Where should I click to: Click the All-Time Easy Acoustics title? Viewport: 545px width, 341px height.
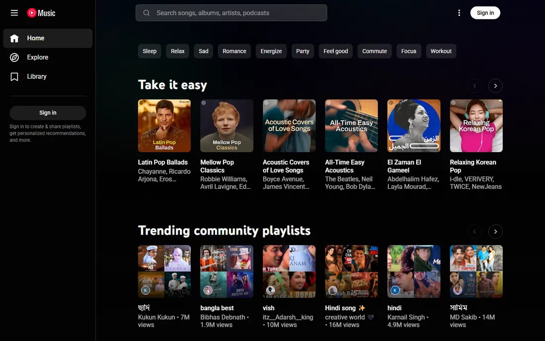click(x=344, y=166)
